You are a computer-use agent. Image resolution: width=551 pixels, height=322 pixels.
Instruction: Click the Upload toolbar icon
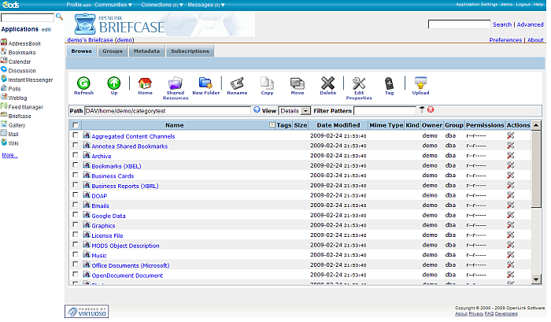pyautogui.click(x=420, y=83)
